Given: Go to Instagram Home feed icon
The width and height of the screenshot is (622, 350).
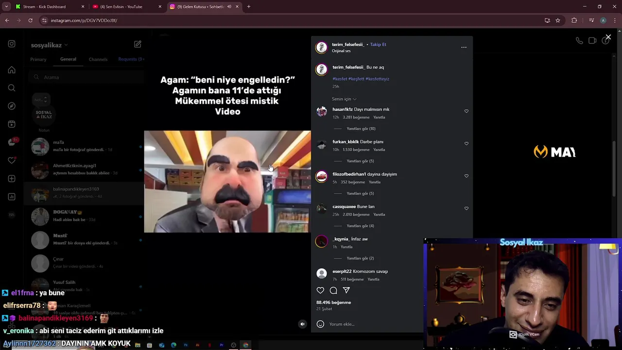Looking at the screenshot, I should pyautogui.click(x=12, y=70).
